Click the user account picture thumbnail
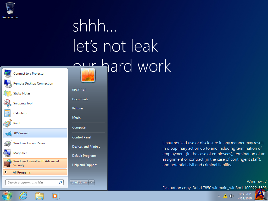Image resolution: width=268 pixels, height=201 pixels. click(x=88, y=75)
